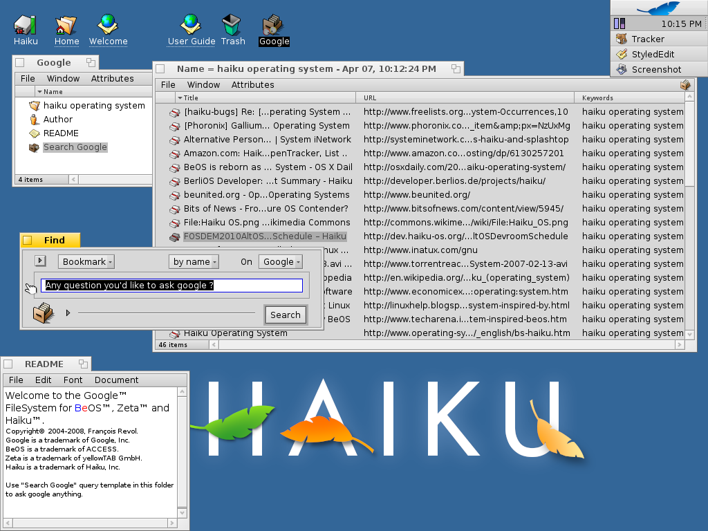Open File menu in Google window
The height and width of the screenshot is (531, 708).
28,79
